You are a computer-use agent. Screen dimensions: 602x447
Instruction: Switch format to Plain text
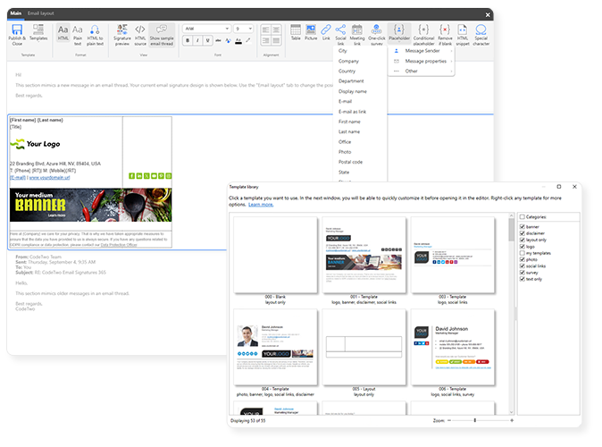point(78,35)
